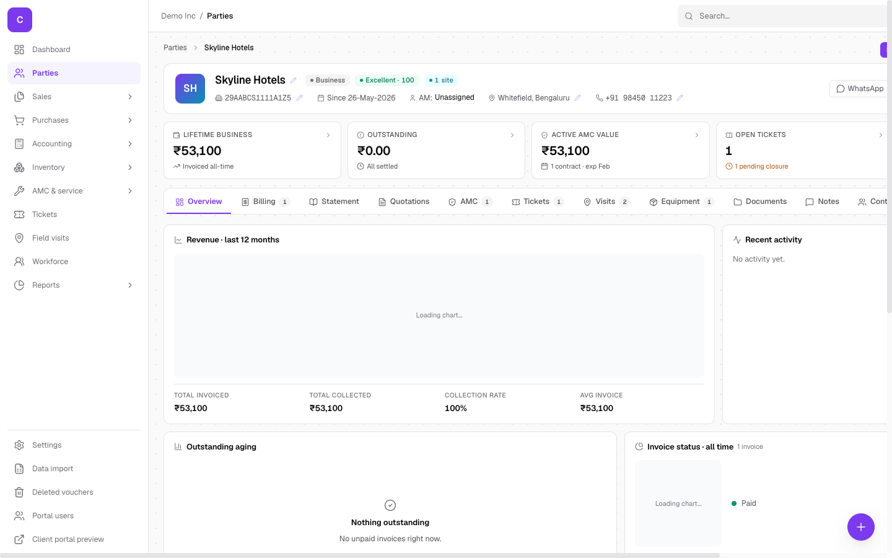Open Lifetime Business card arrow
892x558 pixels.
point(328,135)
